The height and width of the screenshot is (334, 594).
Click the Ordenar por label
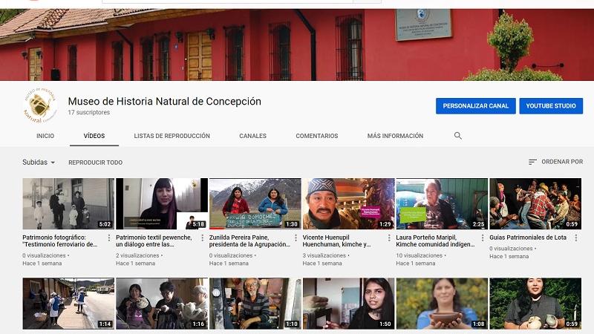(562, 162)
